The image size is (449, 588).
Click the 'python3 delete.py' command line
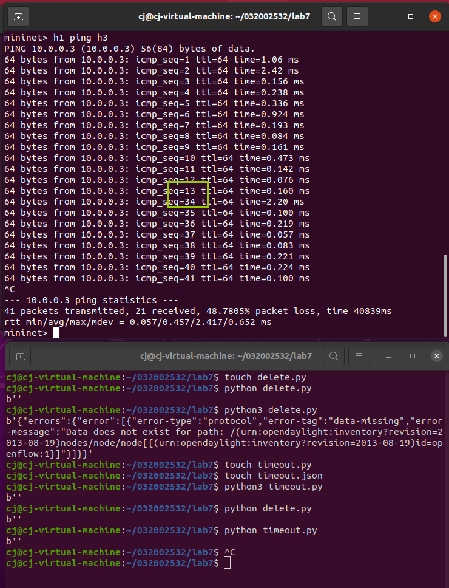pyautogui.click(x=161, y=410)
